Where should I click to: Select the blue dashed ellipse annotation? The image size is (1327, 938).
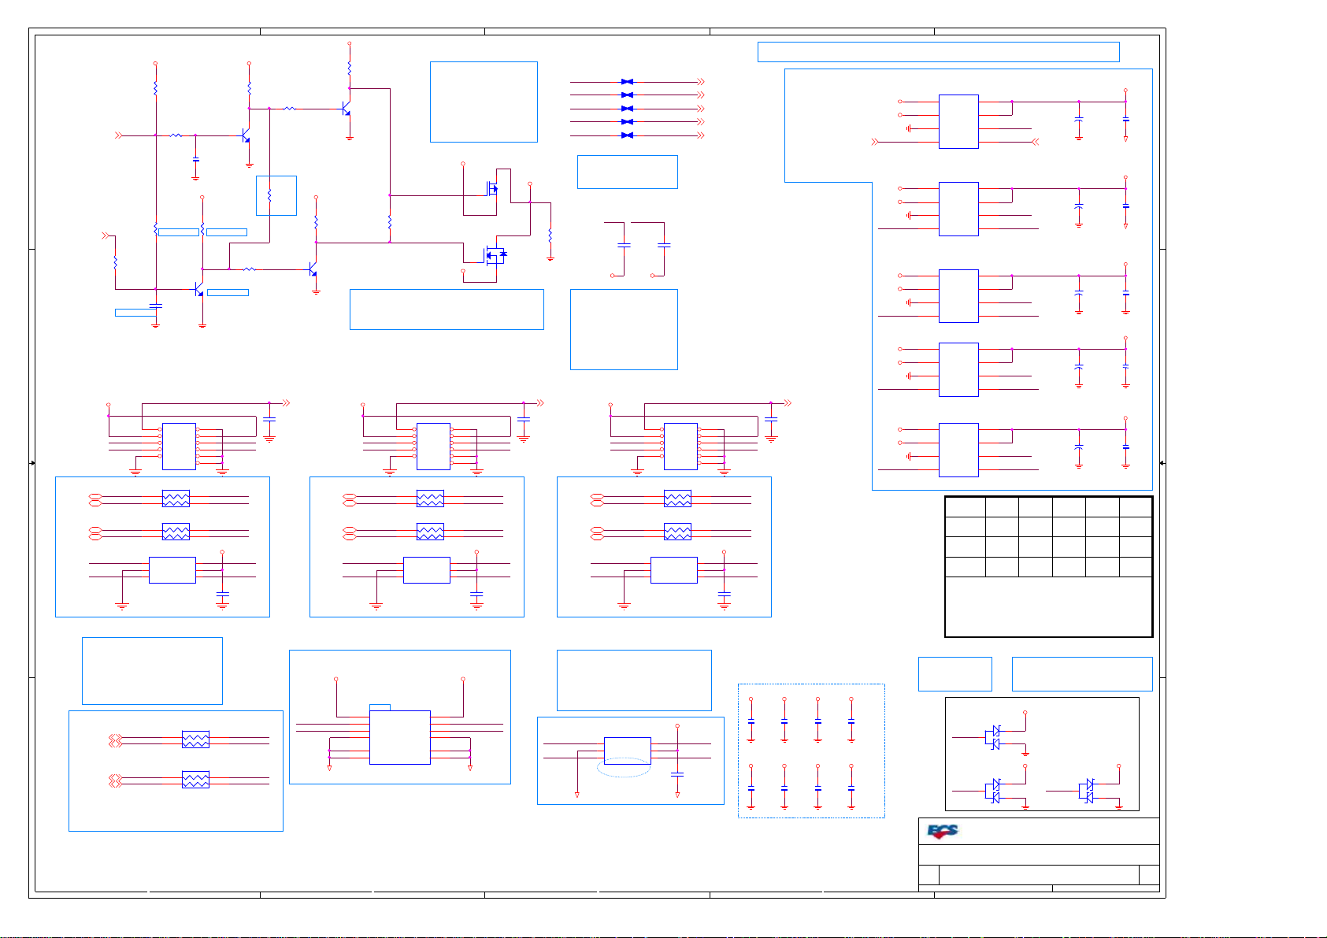point(624,767)
